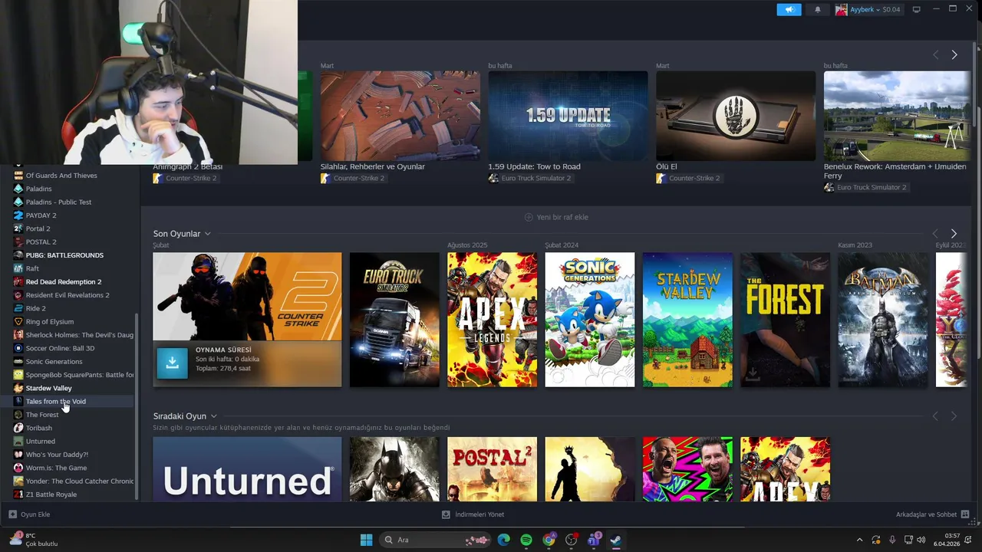Open the weather widget showing 8°C
Viewport: 982px width, 552px height.
34,540
